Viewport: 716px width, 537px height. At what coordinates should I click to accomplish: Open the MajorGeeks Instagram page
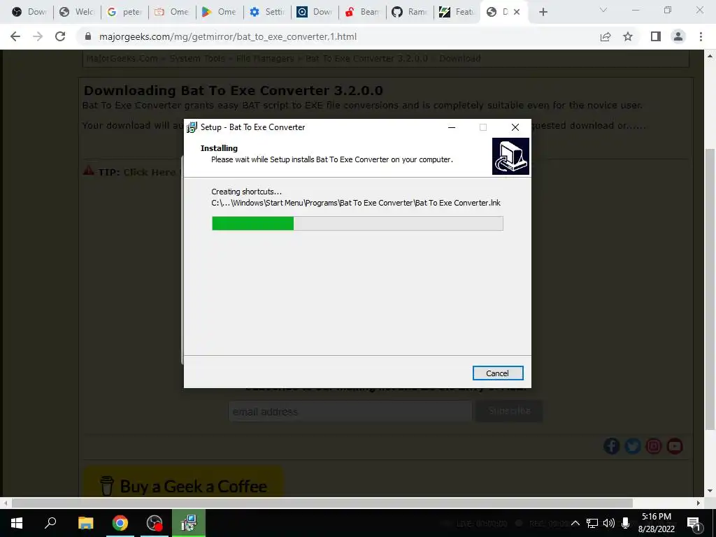[654, 445]
